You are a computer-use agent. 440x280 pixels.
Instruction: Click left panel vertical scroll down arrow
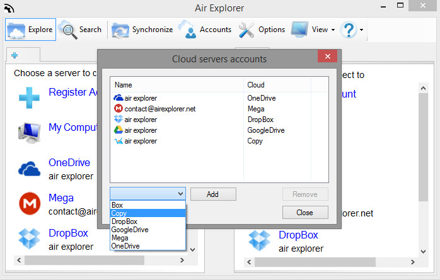192,249
